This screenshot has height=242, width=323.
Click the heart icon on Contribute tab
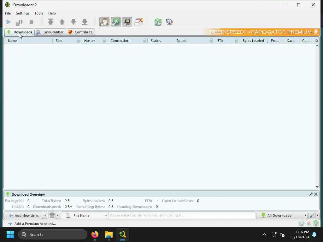70,32
